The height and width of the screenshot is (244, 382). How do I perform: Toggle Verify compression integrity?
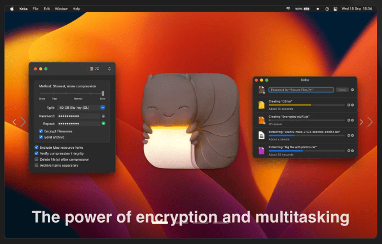click(x=37, y=153)
